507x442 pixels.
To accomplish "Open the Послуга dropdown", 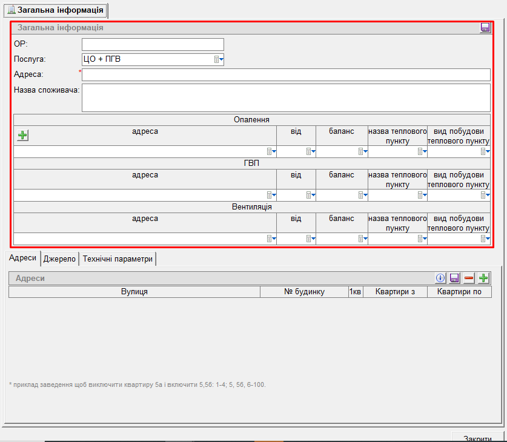I will pos(219,59).
